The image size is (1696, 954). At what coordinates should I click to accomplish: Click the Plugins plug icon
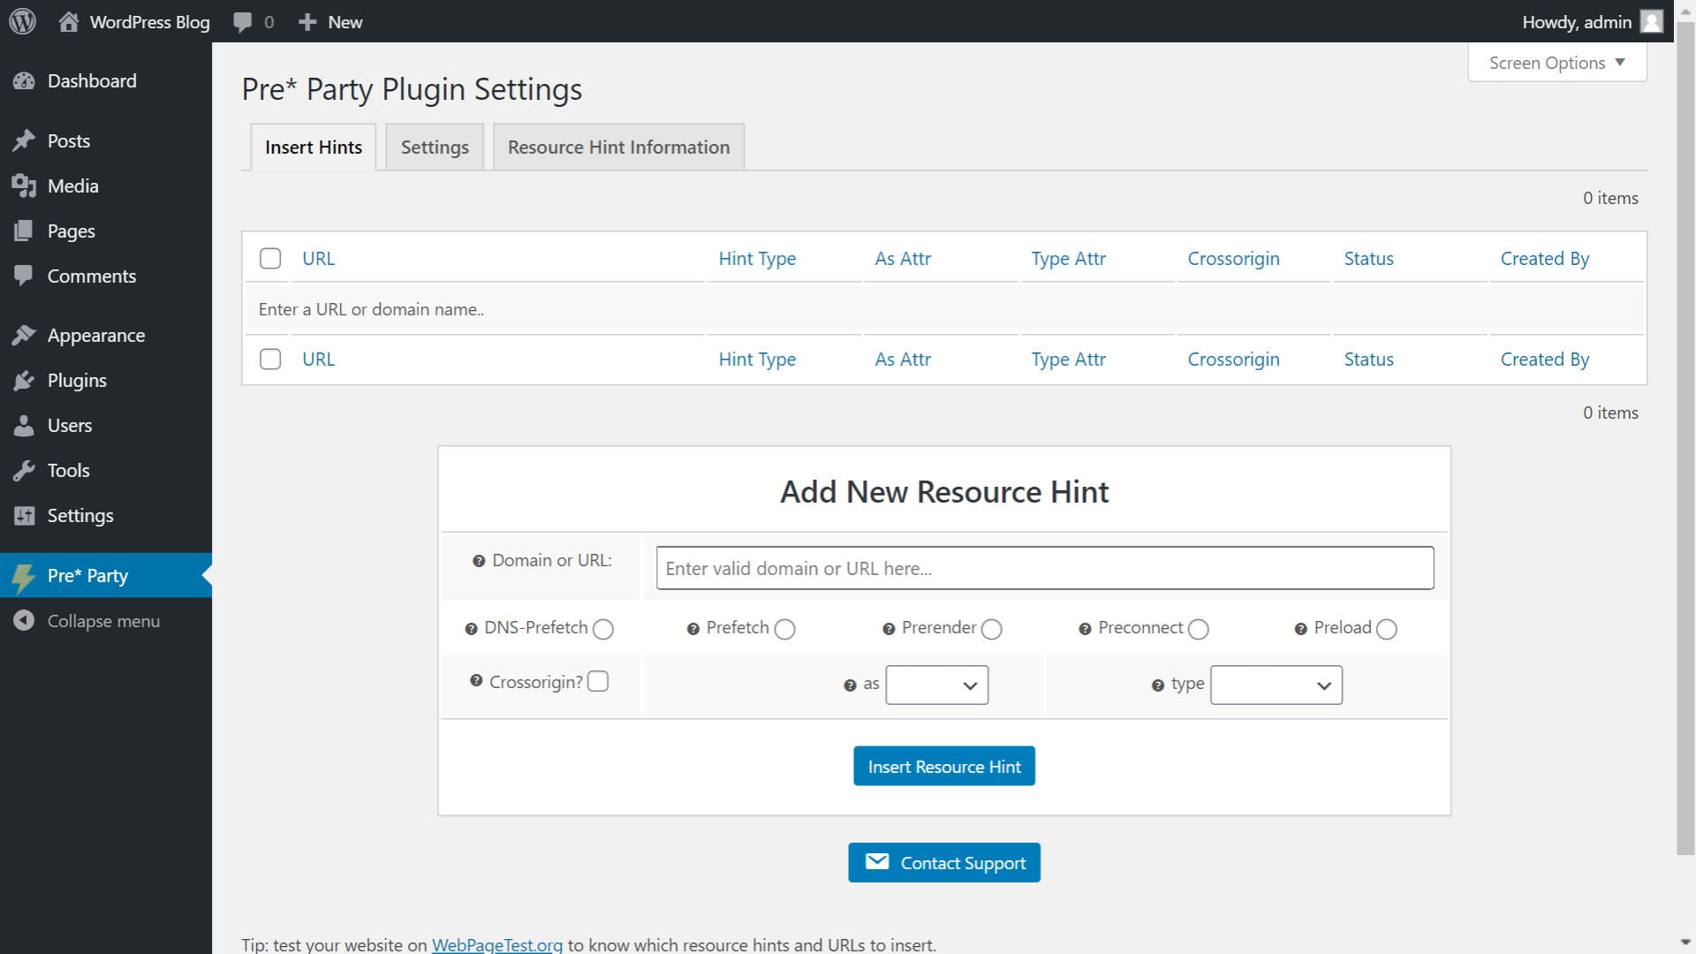pyautogui.click(x=24, y=380)
